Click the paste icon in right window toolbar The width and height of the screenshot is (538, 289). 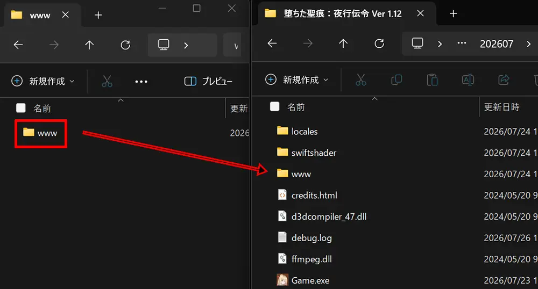(433, 80)
